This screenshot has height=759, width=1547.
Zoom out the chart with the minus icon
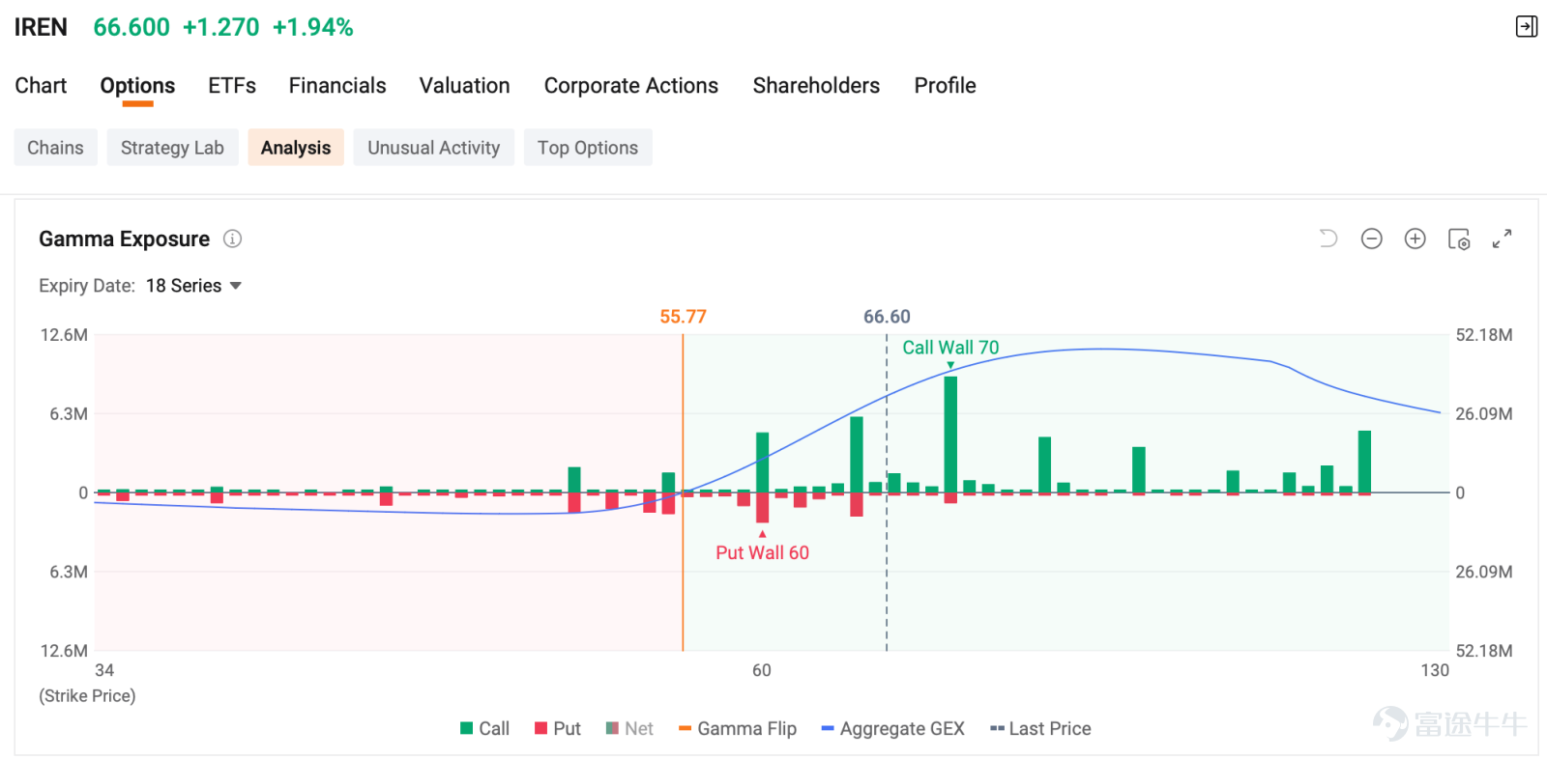[x=1371, y=239]
